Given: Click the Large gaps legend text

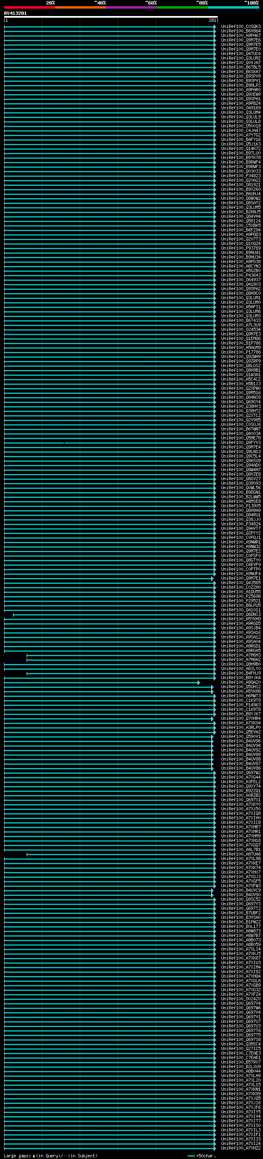Looking at the screenshot, I should point(18,1155).
